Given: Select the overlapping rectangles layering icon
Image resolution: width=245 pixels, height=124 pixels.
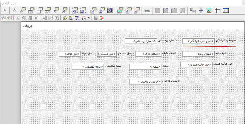Looking at the screenshot, I should coord(193,11).
